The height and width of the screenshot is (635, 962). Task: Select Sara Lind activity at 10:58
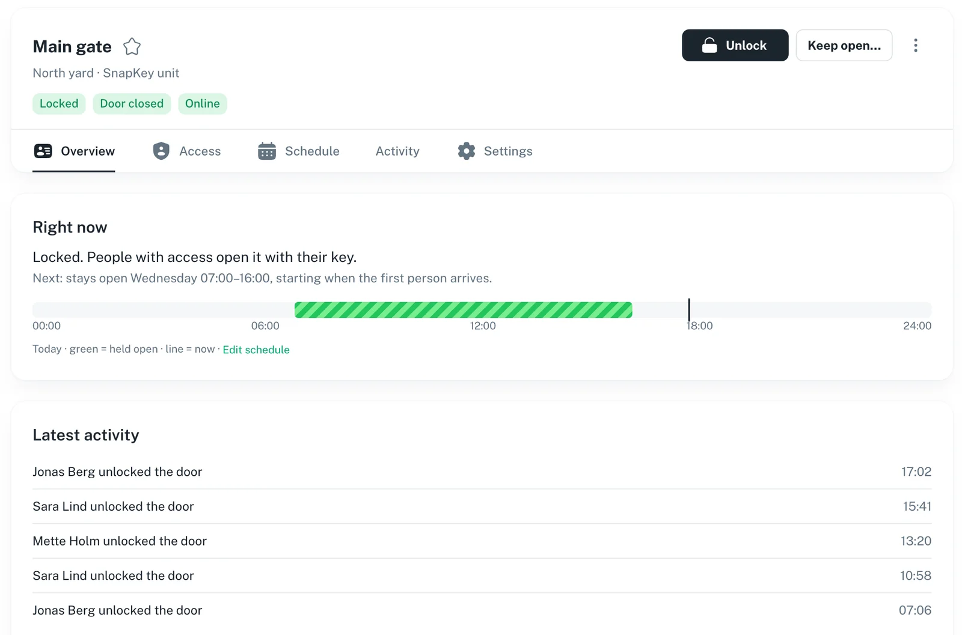click(x=482, y=576)
